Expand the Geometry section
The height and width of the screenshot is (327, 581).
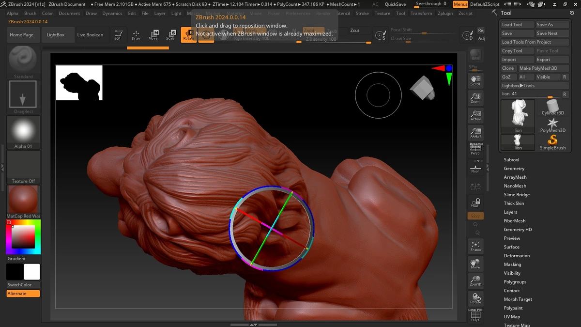pos(514,168)
